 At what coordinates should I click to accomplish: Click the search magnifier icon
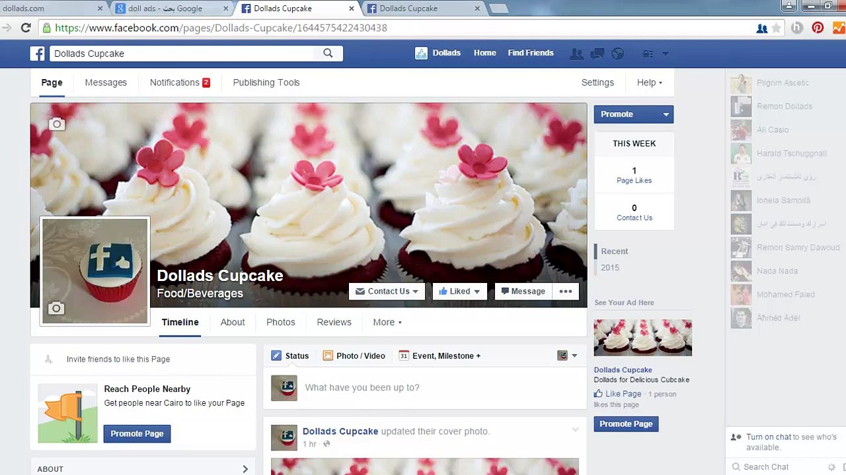click(328, 53)
